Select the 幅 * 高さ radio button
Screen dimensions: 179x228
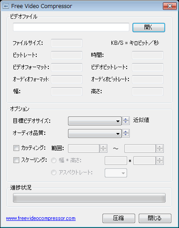tap(54, 160)
